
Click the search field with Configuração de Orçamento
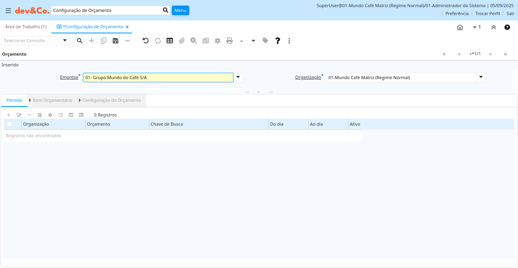(106, 10)
